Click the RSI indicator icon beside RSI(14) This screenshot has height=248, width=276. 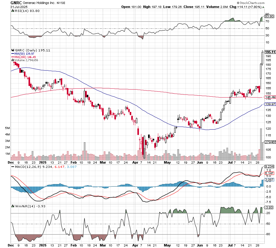click(13, 11)
